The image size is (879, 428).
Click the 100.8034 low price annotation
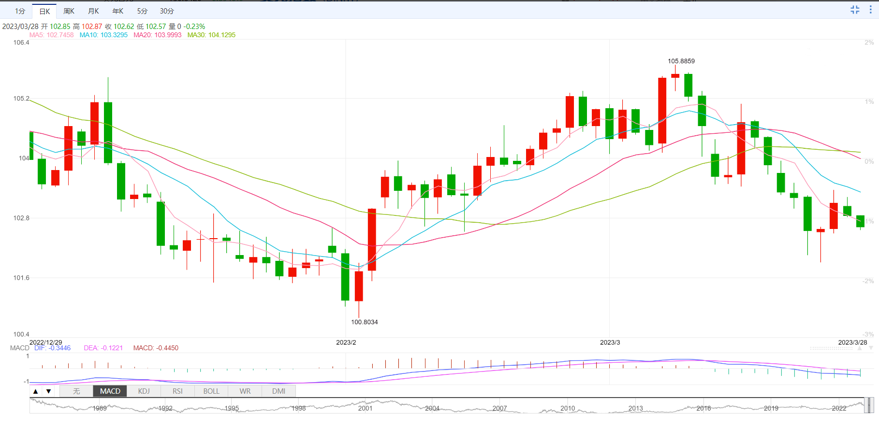tap(365, 322)
